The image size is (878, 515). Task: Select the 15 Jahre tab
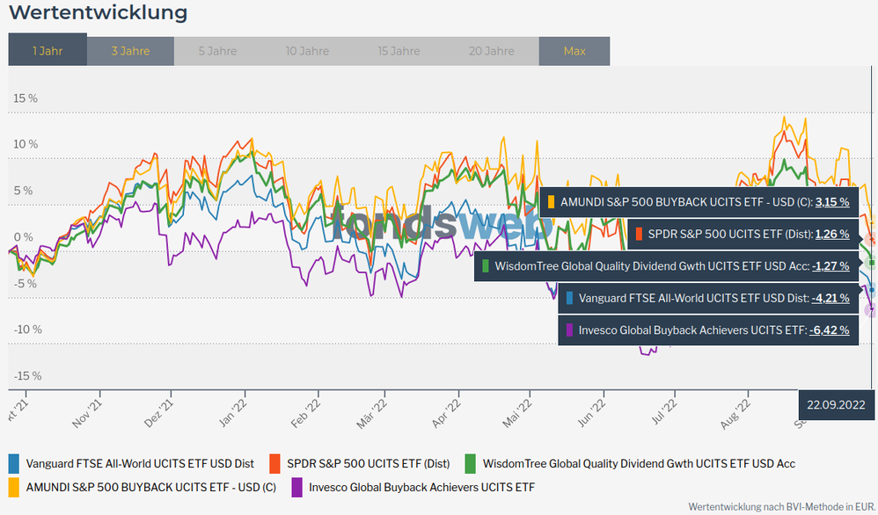(x=399, y=50)
